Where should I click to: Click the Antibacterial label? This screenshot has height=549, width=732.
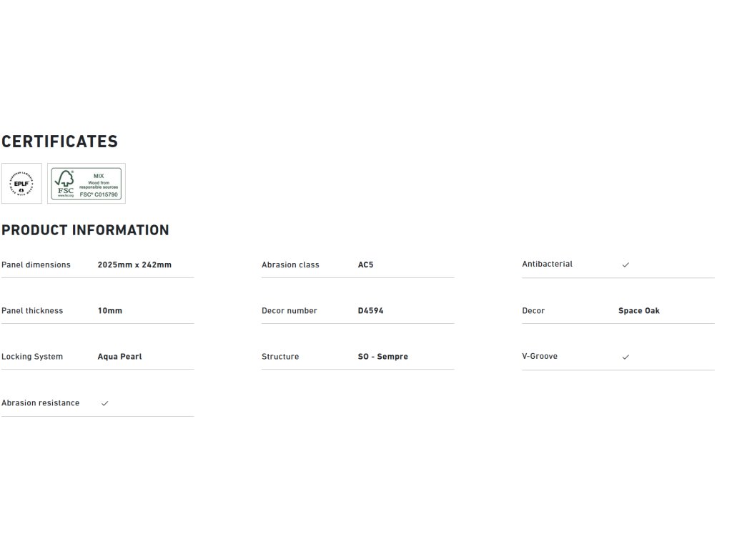point(547,264)
